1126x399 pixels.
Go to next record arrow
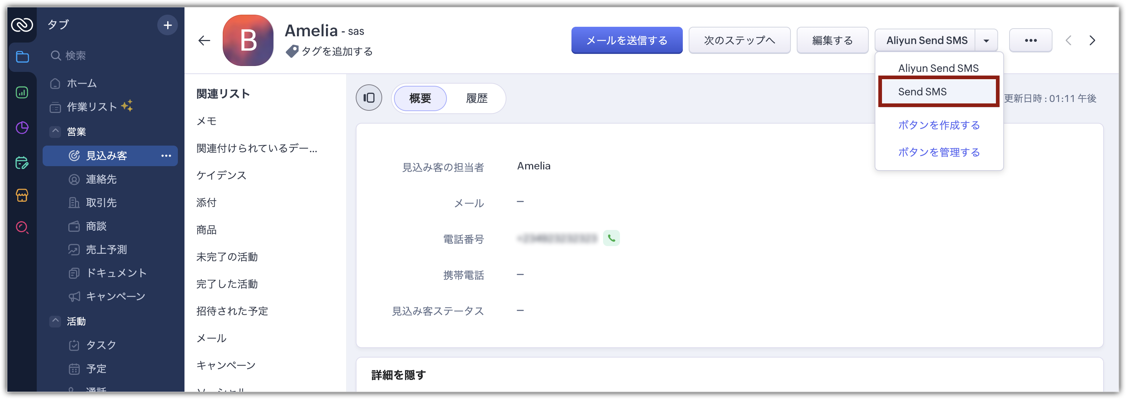point(1092,41)
